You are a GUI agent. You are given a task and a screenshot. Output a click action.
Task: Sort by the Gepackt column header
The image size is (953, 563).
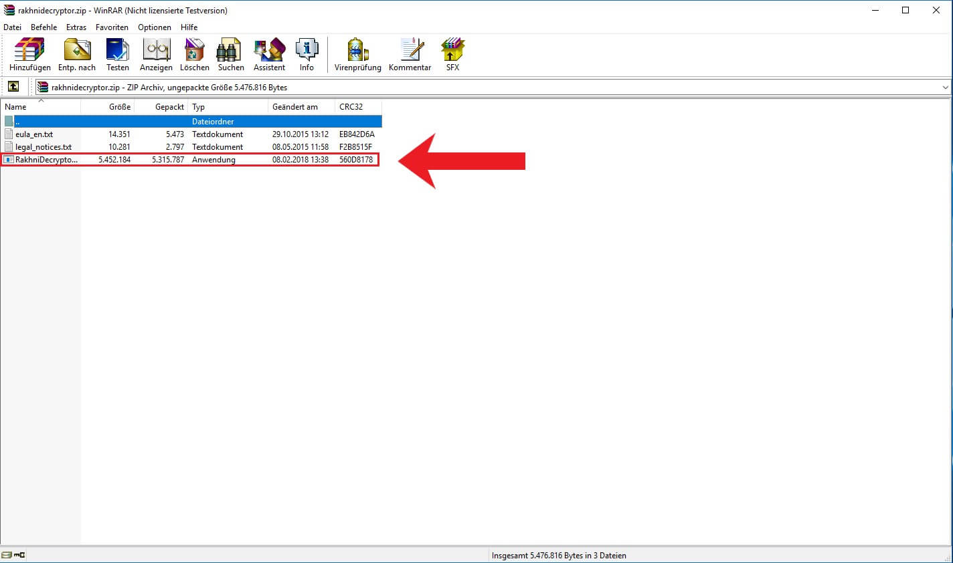pyautogui.click(x=161, y=106)
